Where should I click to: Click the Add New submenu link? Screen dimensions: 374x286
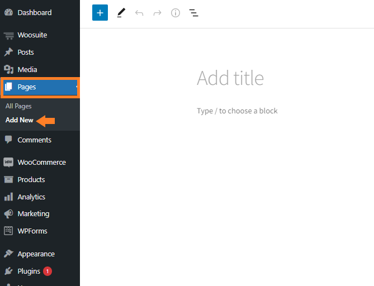20,120
